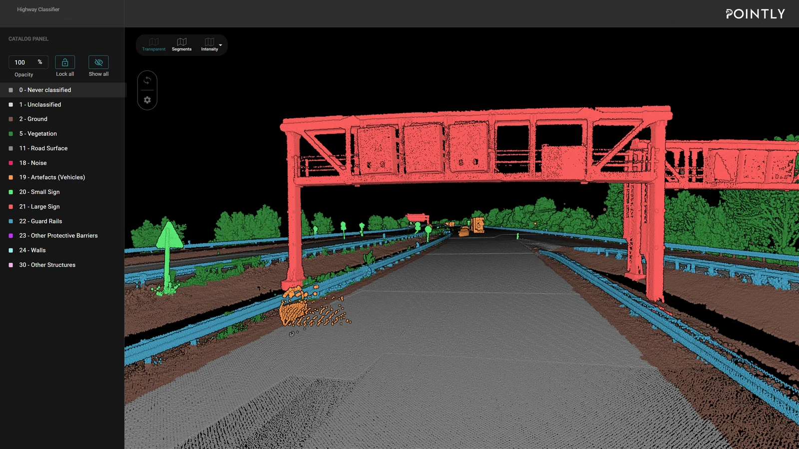Select the 5 - Vegetation class
Image resolution: width=799 pixels, height=449 pixels.
click(63, 134)
